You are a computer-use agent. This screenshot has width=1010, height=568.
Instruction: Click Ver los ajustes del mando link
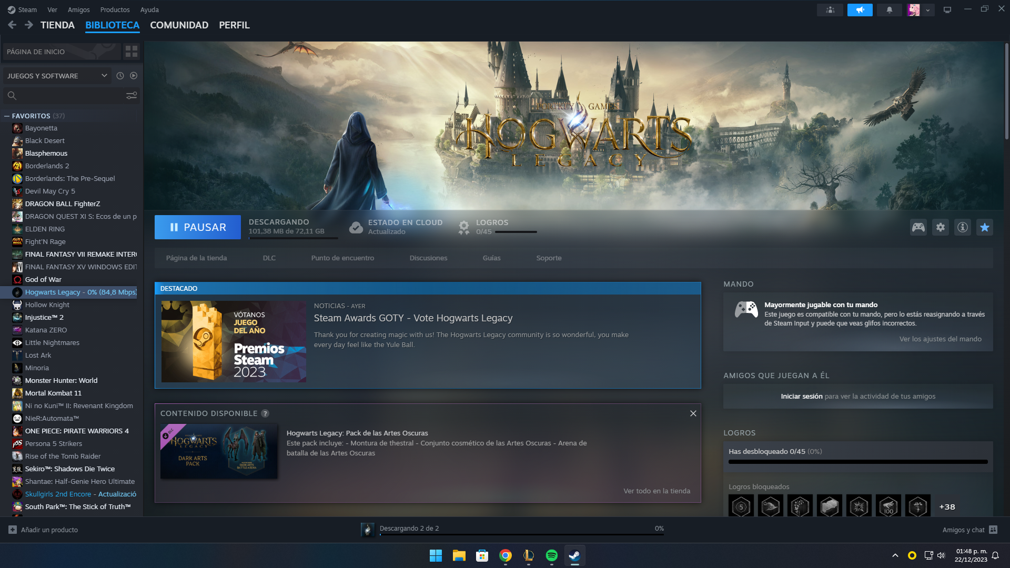point(940,339)
